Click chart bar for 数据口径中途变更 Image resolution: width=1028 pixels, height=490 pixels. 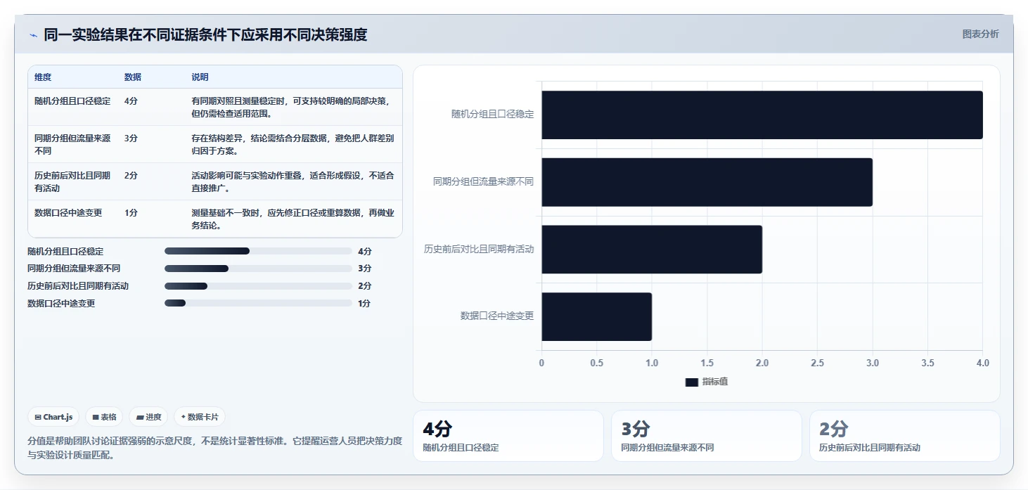pyautogui.click(x=596, y=316)
